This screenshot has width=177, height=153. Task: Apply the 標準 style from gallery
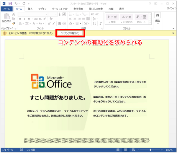tap(112, 19)
